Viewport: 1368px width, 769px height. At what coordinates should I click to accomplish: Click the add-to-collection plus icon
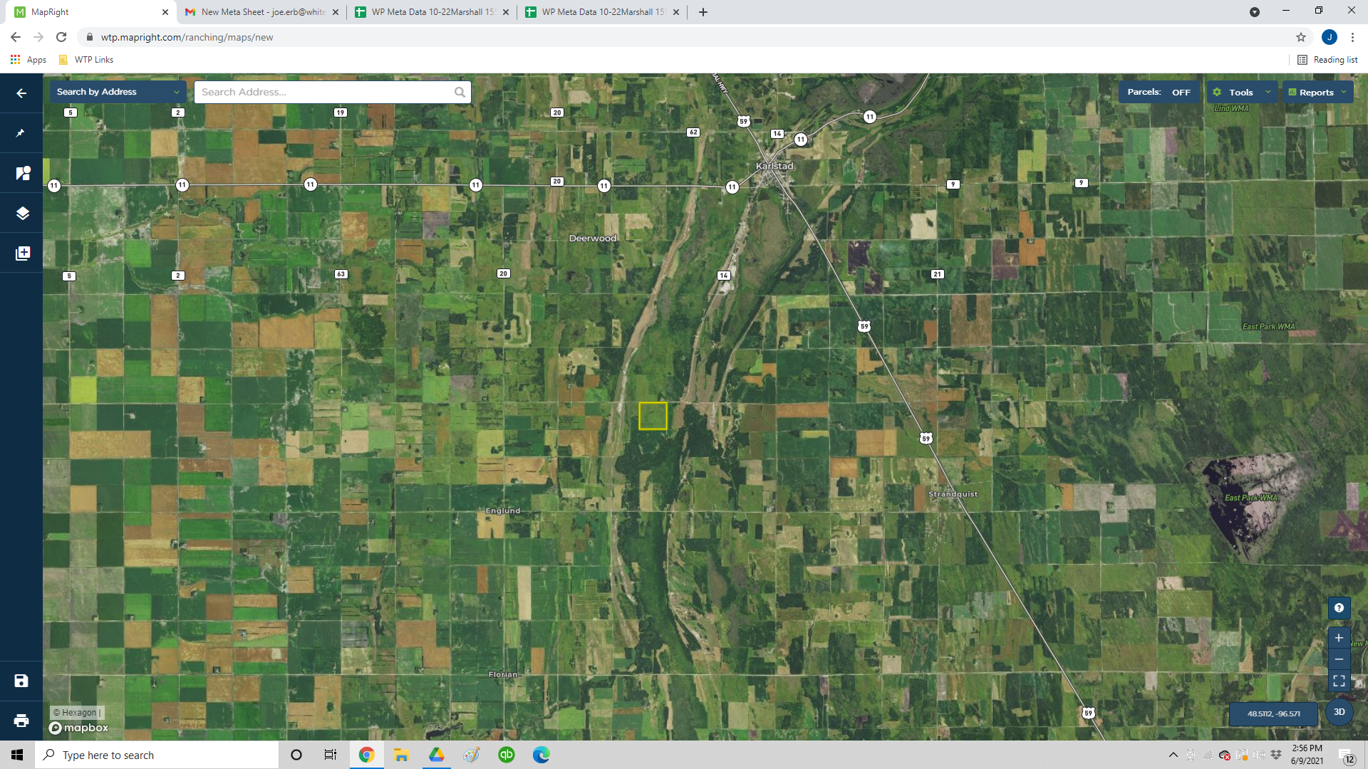[x=21, y=253]
